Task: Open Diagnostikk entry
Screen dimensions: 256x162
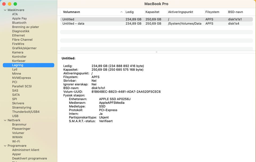Action: (21, 31)
